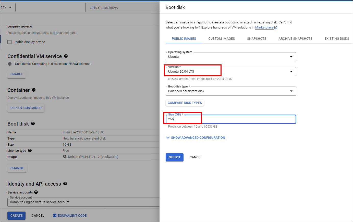Click help icon beside Boot disk heading

click(x=33, y=123)
